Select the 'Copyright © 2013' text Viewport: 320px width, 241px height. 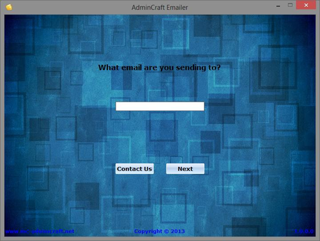click(x=159, y=231)
